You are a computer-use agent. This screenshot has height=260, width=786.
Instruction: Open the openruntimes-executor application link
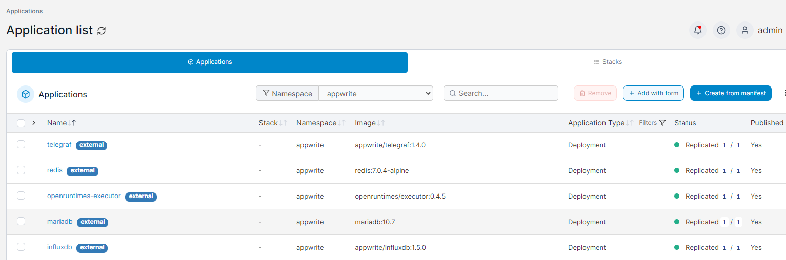tap(84, 196)
